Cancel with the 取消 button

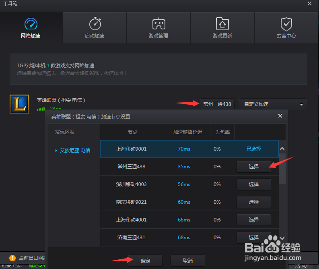[x=188, y=261]
